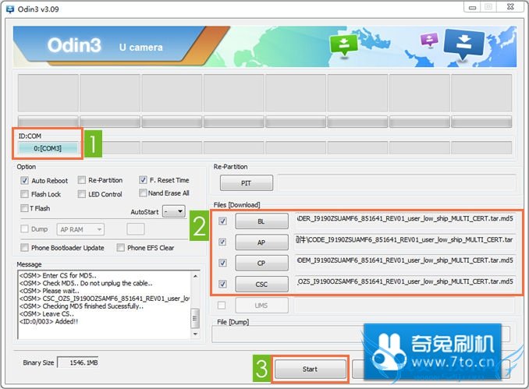529x389 pixels.
Task: Close the Odin3 window
Action: point(510,7)
